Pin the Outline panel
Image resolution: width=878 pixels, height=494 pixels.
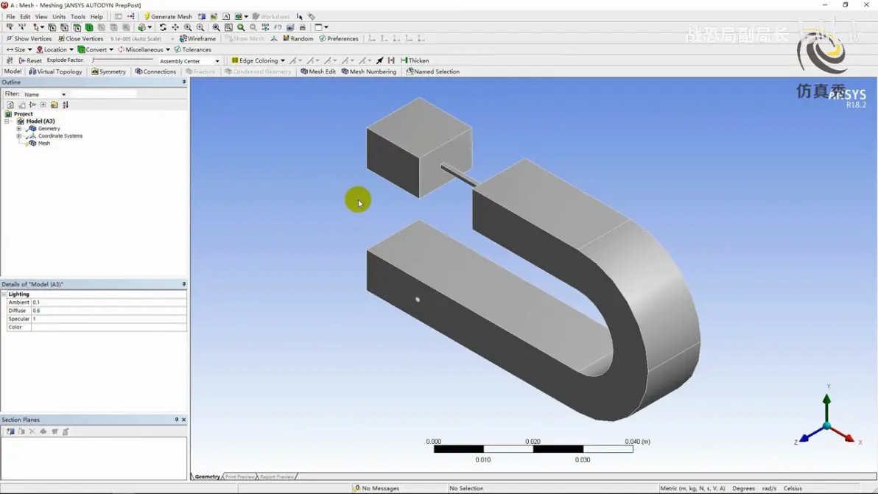(x=183, y=82)
